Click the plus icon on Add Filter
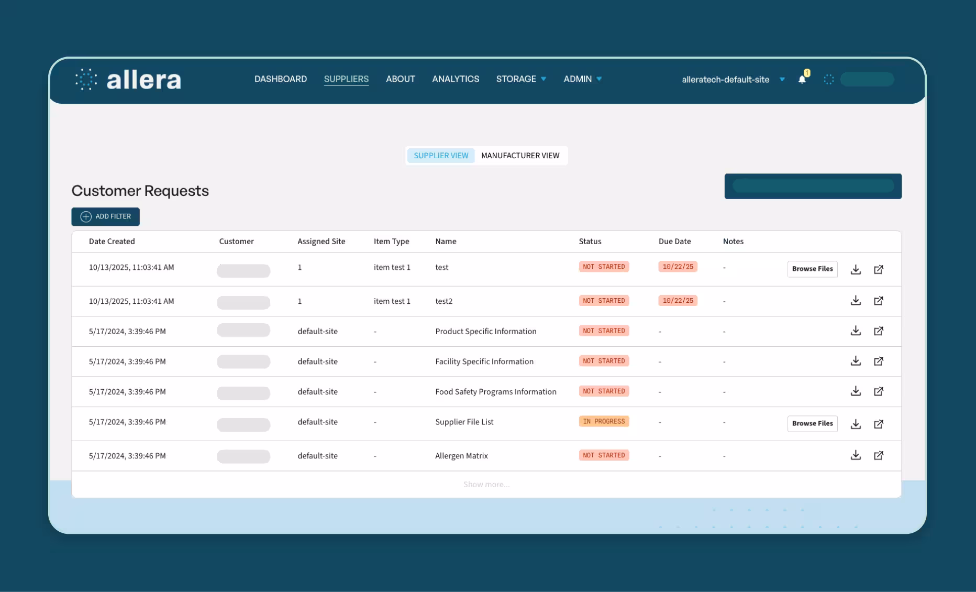 click(85, 216)
